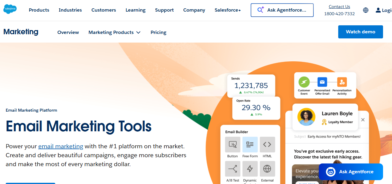Screen dimensions: 392x184
Task: Open the email marketing link
Action: click(61, 146)
